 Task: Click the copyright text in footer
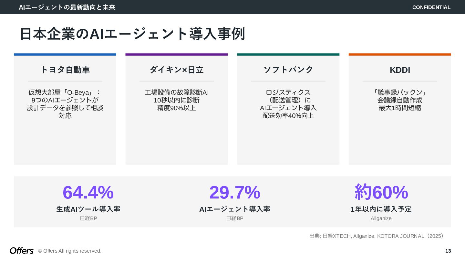pos(70,251)
